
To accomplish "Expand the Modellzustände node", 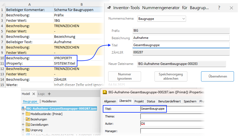I will [x=23, y=114].
